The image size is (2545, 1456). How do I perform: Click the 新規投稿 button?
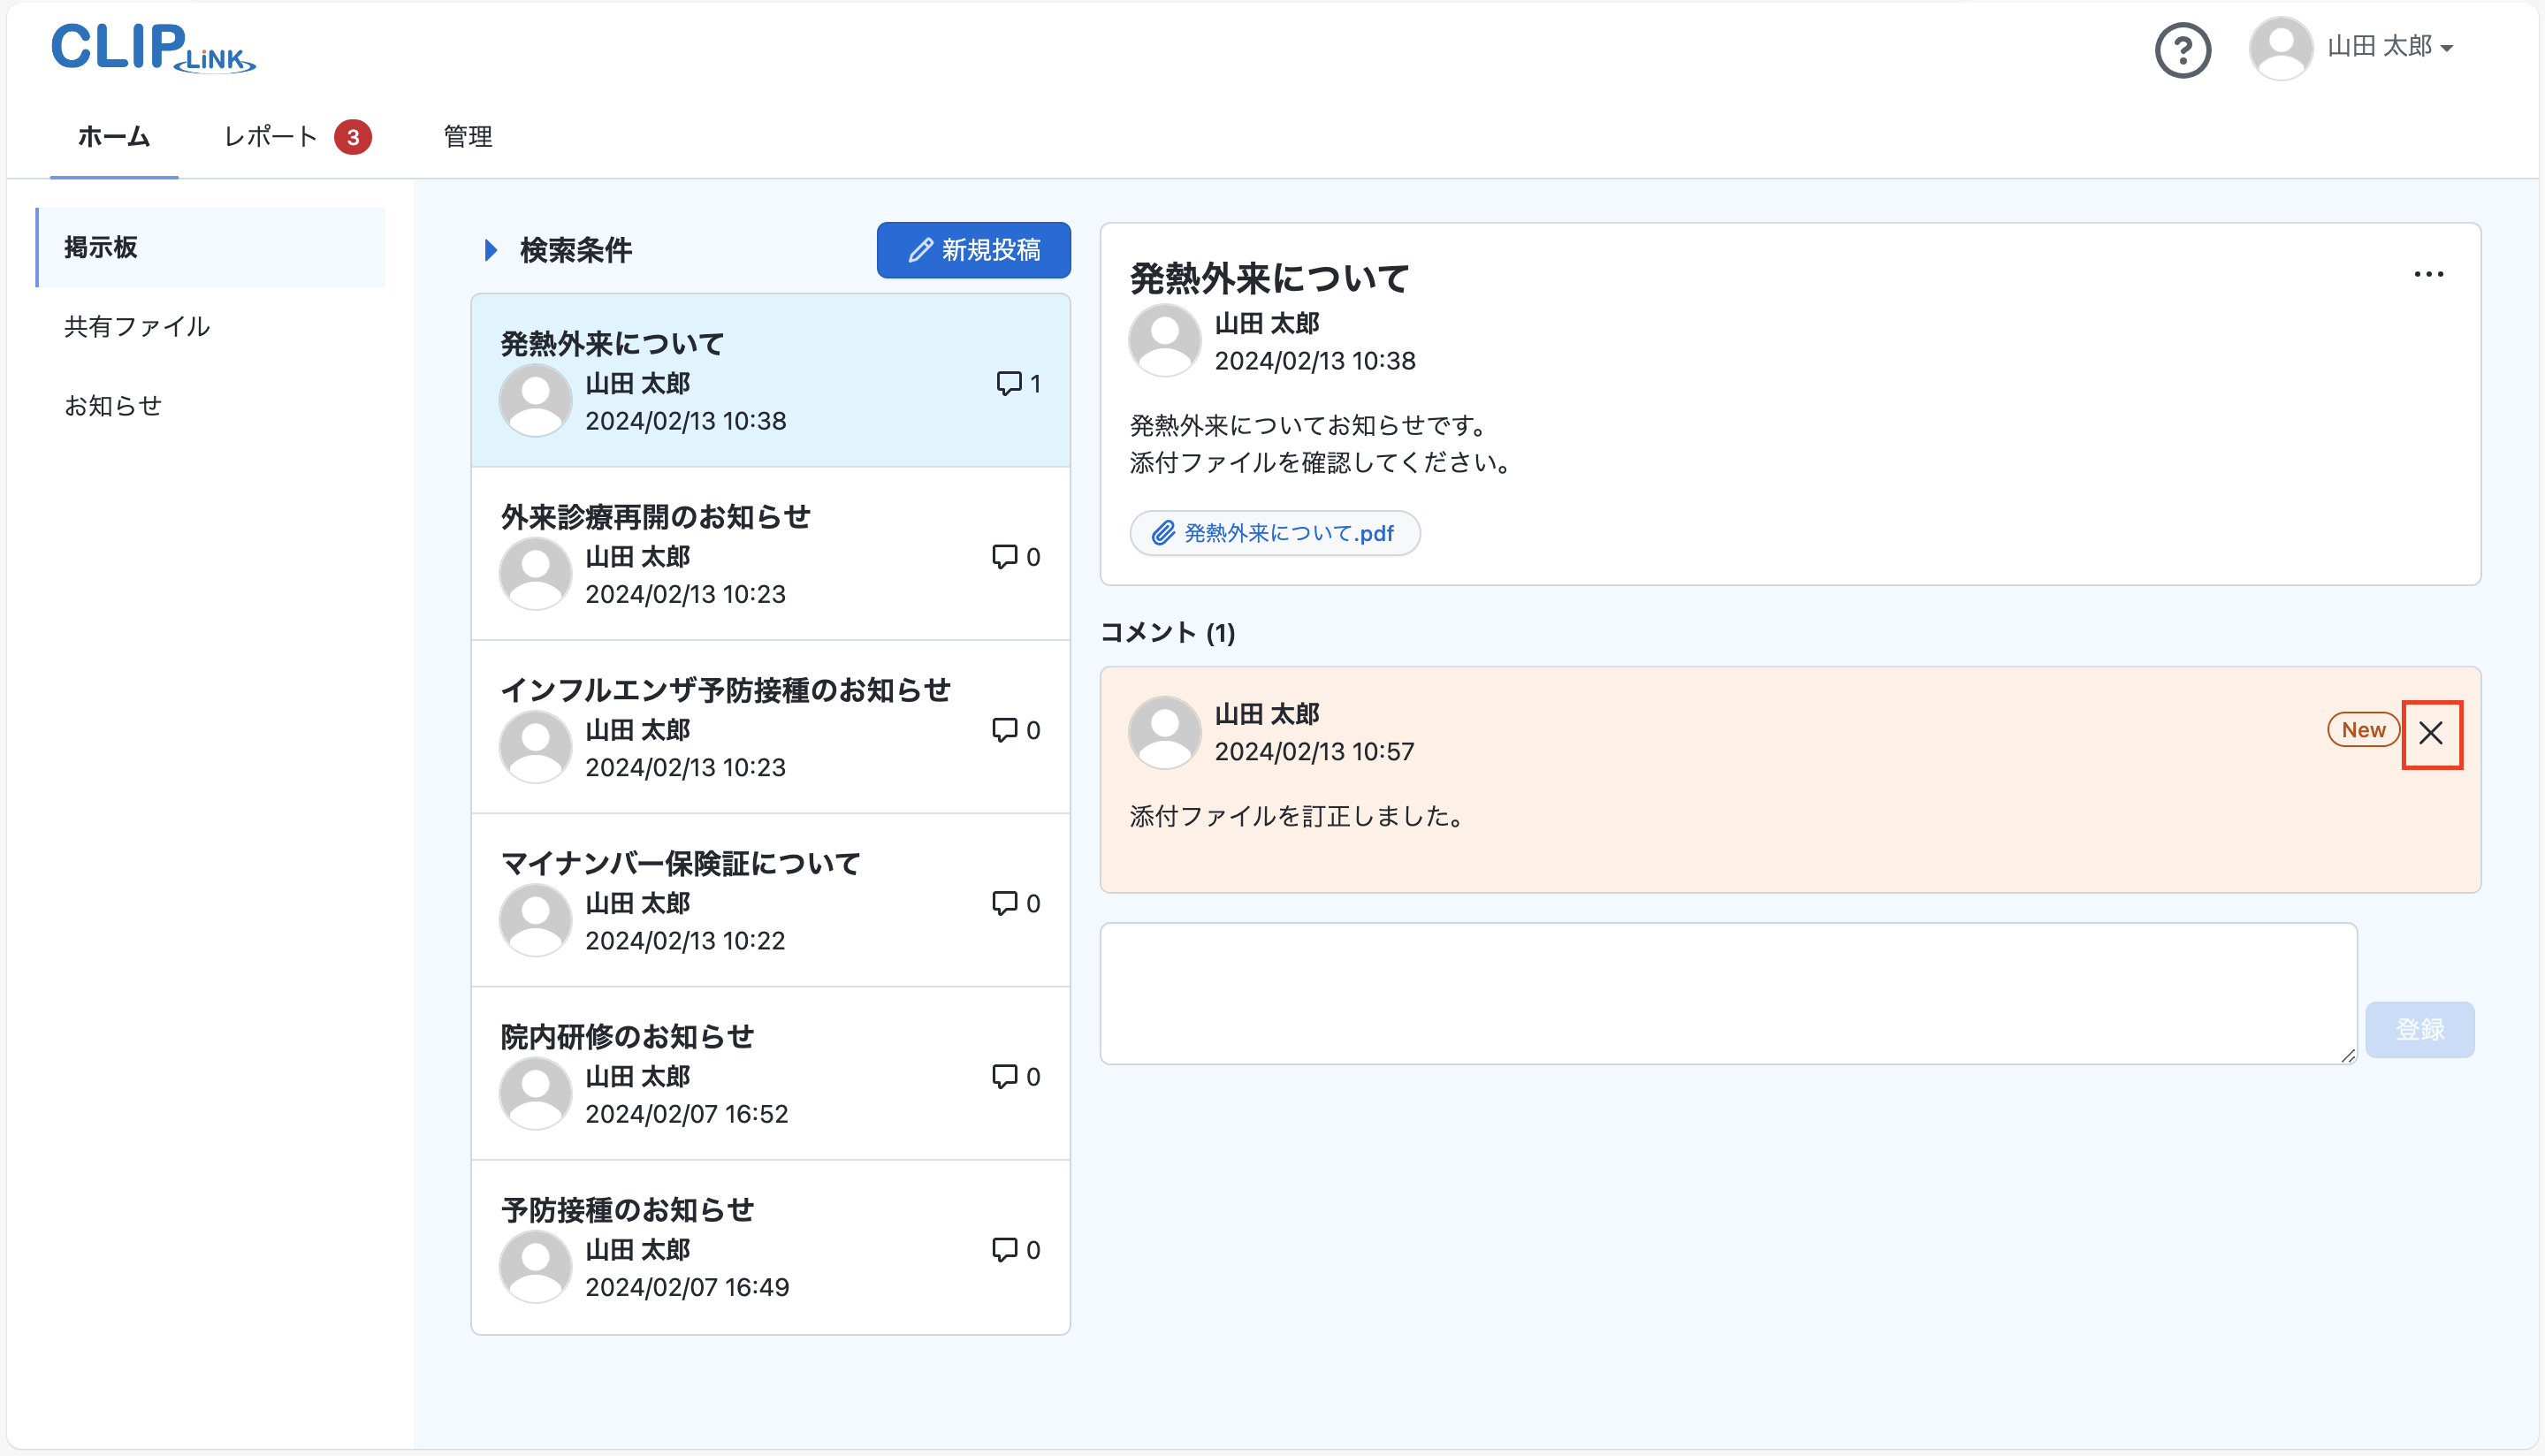coord(972,250)
